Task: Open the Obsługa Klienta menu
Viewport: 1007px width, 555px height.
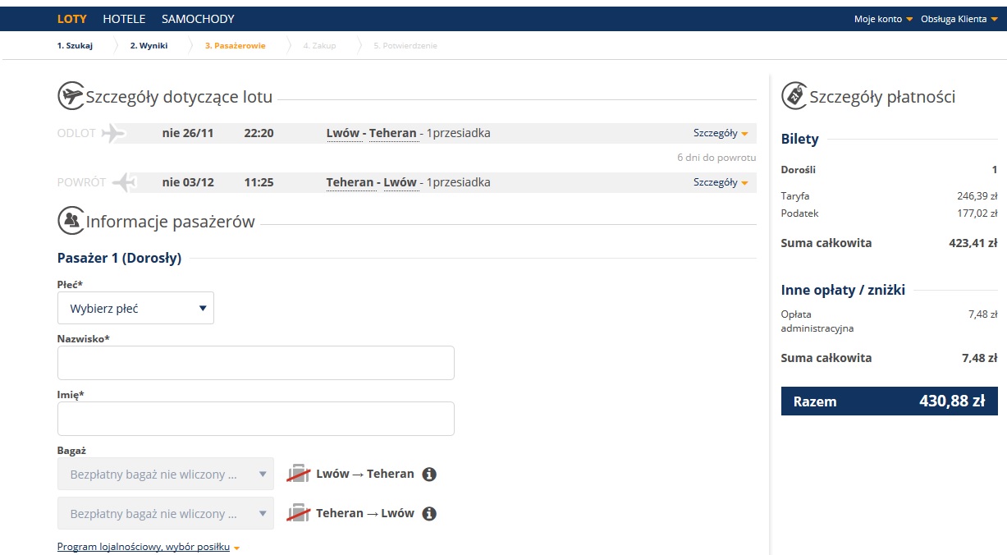Action: pos(959,19)
